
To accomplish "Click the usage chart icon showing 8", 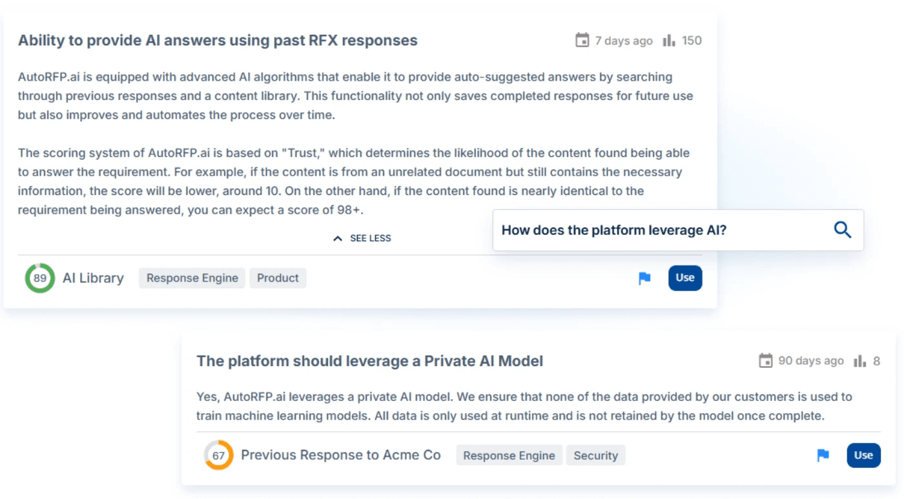I will click(861, 361).
